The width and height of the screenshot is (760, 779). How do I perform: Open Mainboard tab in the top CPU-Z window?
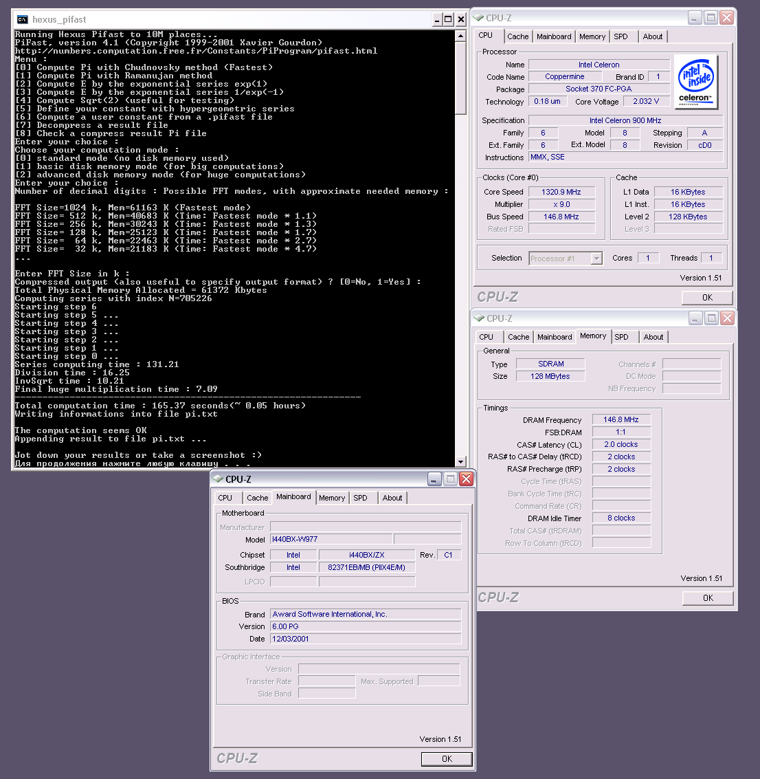[x=554, y=36]
